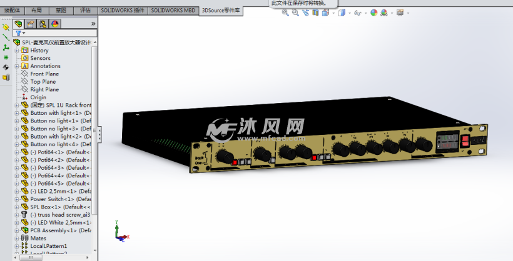Open the Hide/Show Items dropdown arrow
The width and height of the screenshot is (513, 261).
365,13
